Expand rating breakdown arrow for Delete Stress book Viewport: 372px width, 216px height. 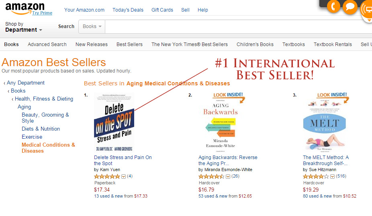(x=123, y=176)
